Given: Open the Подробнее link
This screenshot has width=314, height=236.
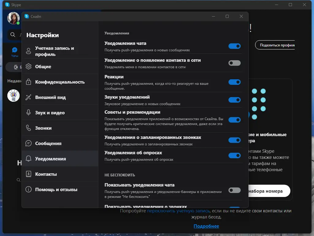Looking at the screenshot, I should click(206, 226).
